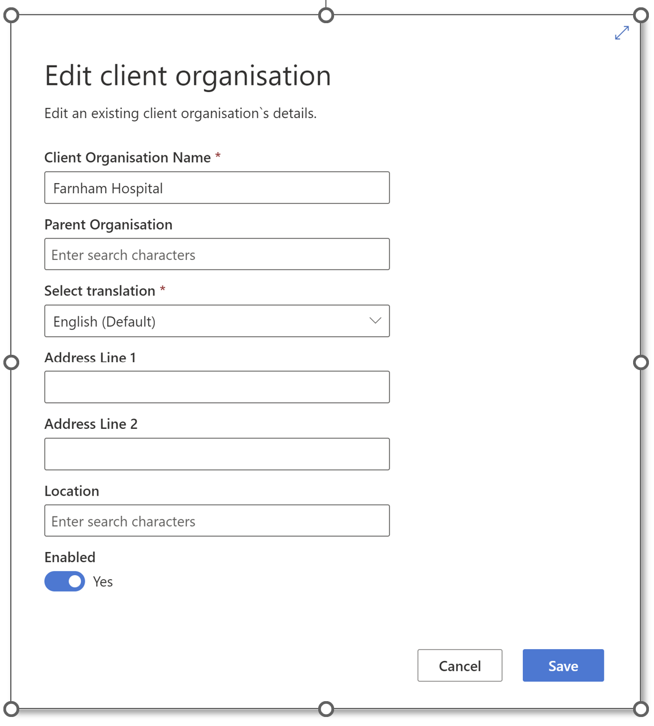
Task: Click the 'Select translation' label
Action: [100, 291]
